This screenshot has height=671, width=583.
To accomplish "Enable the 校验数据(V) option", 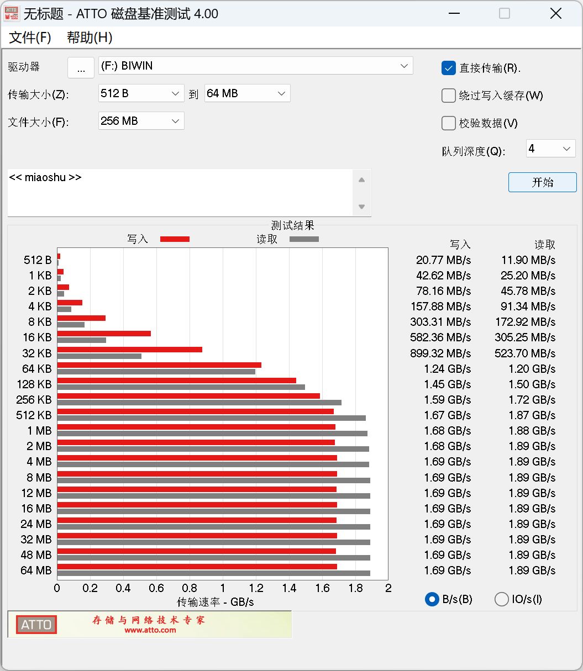I will (449, 123).
